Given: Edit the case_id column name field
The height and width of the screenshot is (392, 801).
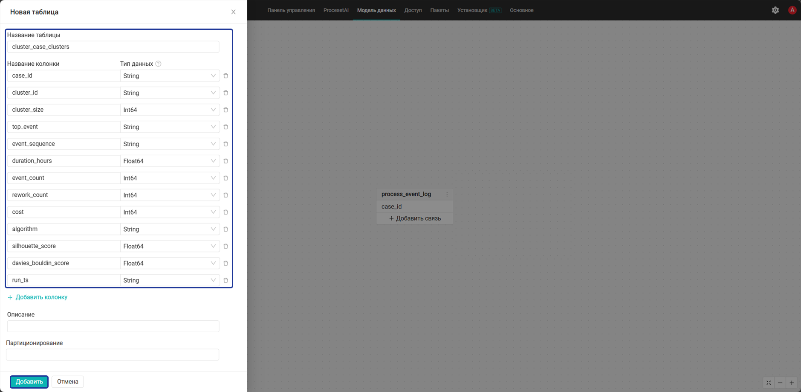Looking at the screenshot, I should 64,76.
